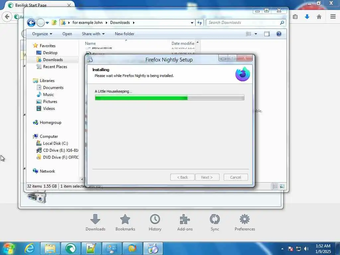Screen dimensions: 340x255
Task: Click Basilisk home toolbar icon
Action: click(x=319, y=17)
